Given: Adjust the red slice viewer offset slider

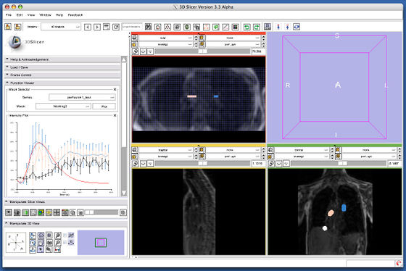Looking at the screenshot, I should pos(203,51).
